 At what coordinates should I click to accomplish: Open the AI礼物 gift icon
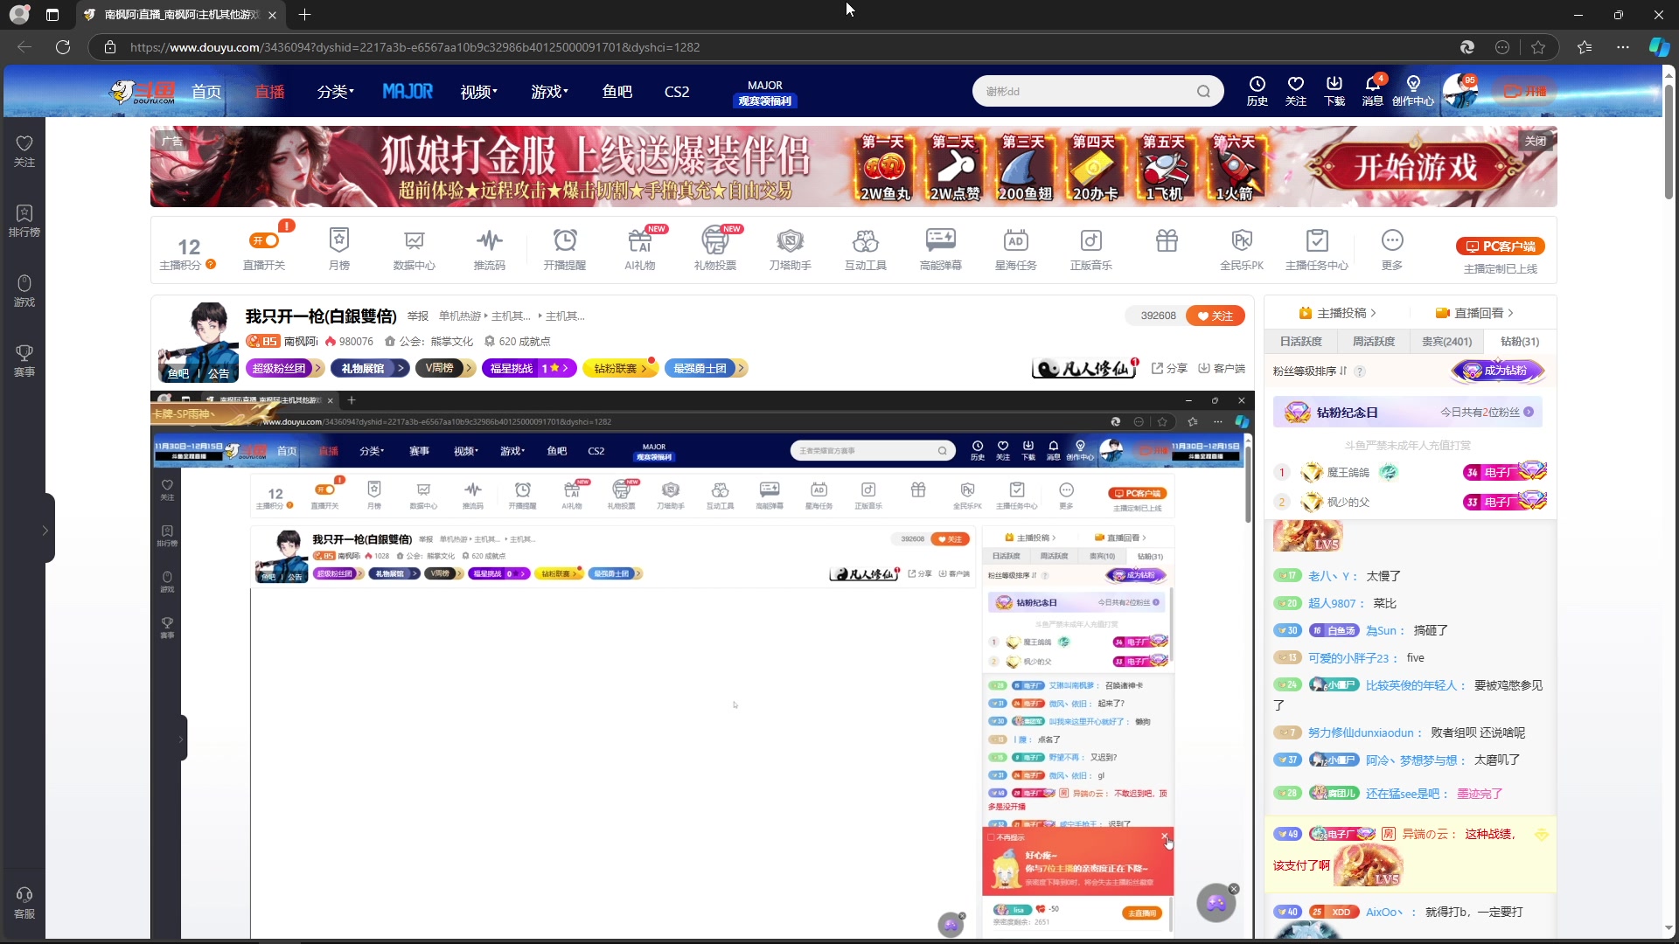[640, 248]
